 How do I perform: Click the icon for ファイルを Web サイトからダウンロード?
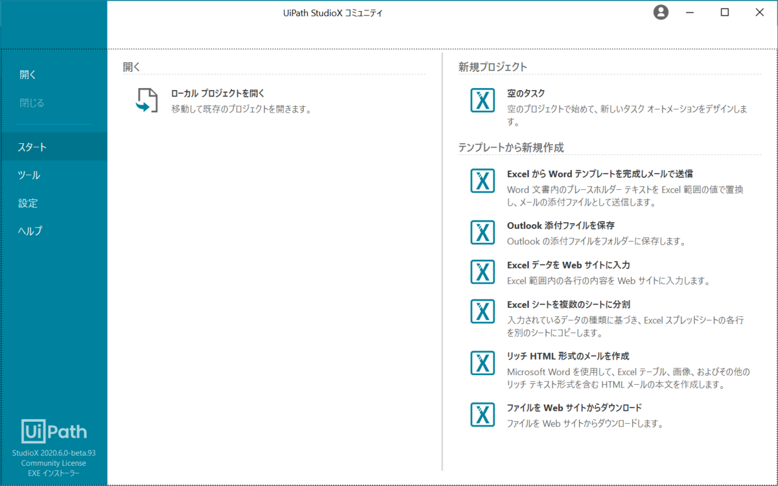[482, 415]
